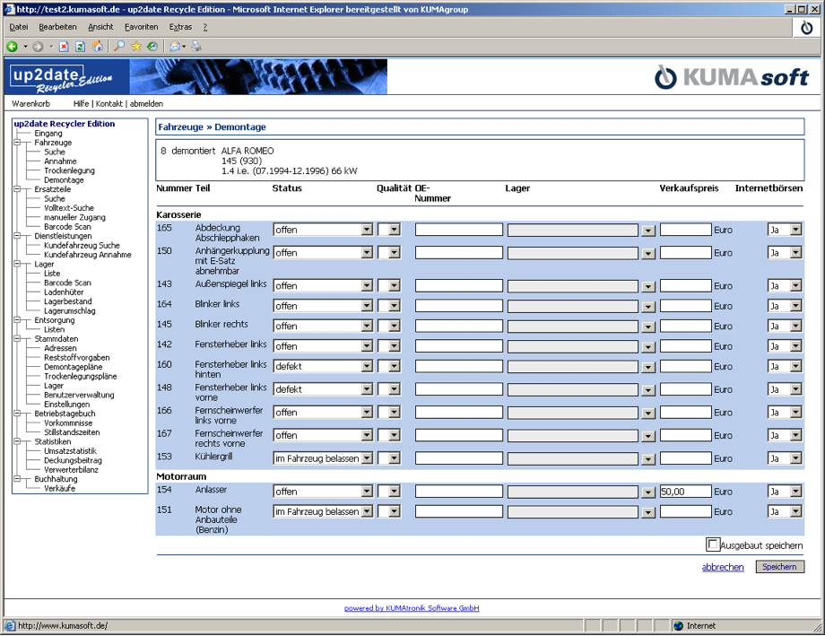The width and height of the screenshot is (825, 636).
Task: Click the grey browser Forward arrow
Action: point(38,47)
